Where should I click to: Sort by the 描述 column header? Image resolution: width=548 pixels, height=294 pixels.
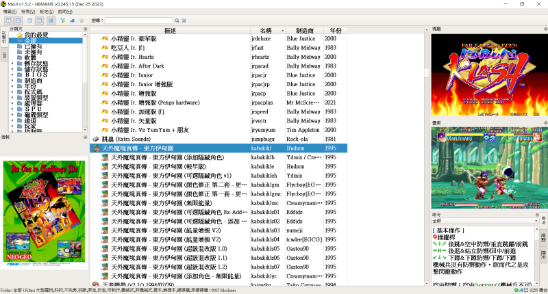(x=170, y=31)
